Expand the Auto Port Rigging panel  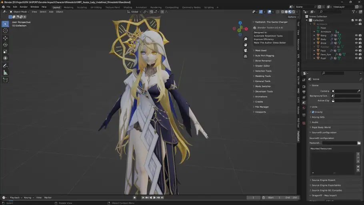click(x=265, y=56)
